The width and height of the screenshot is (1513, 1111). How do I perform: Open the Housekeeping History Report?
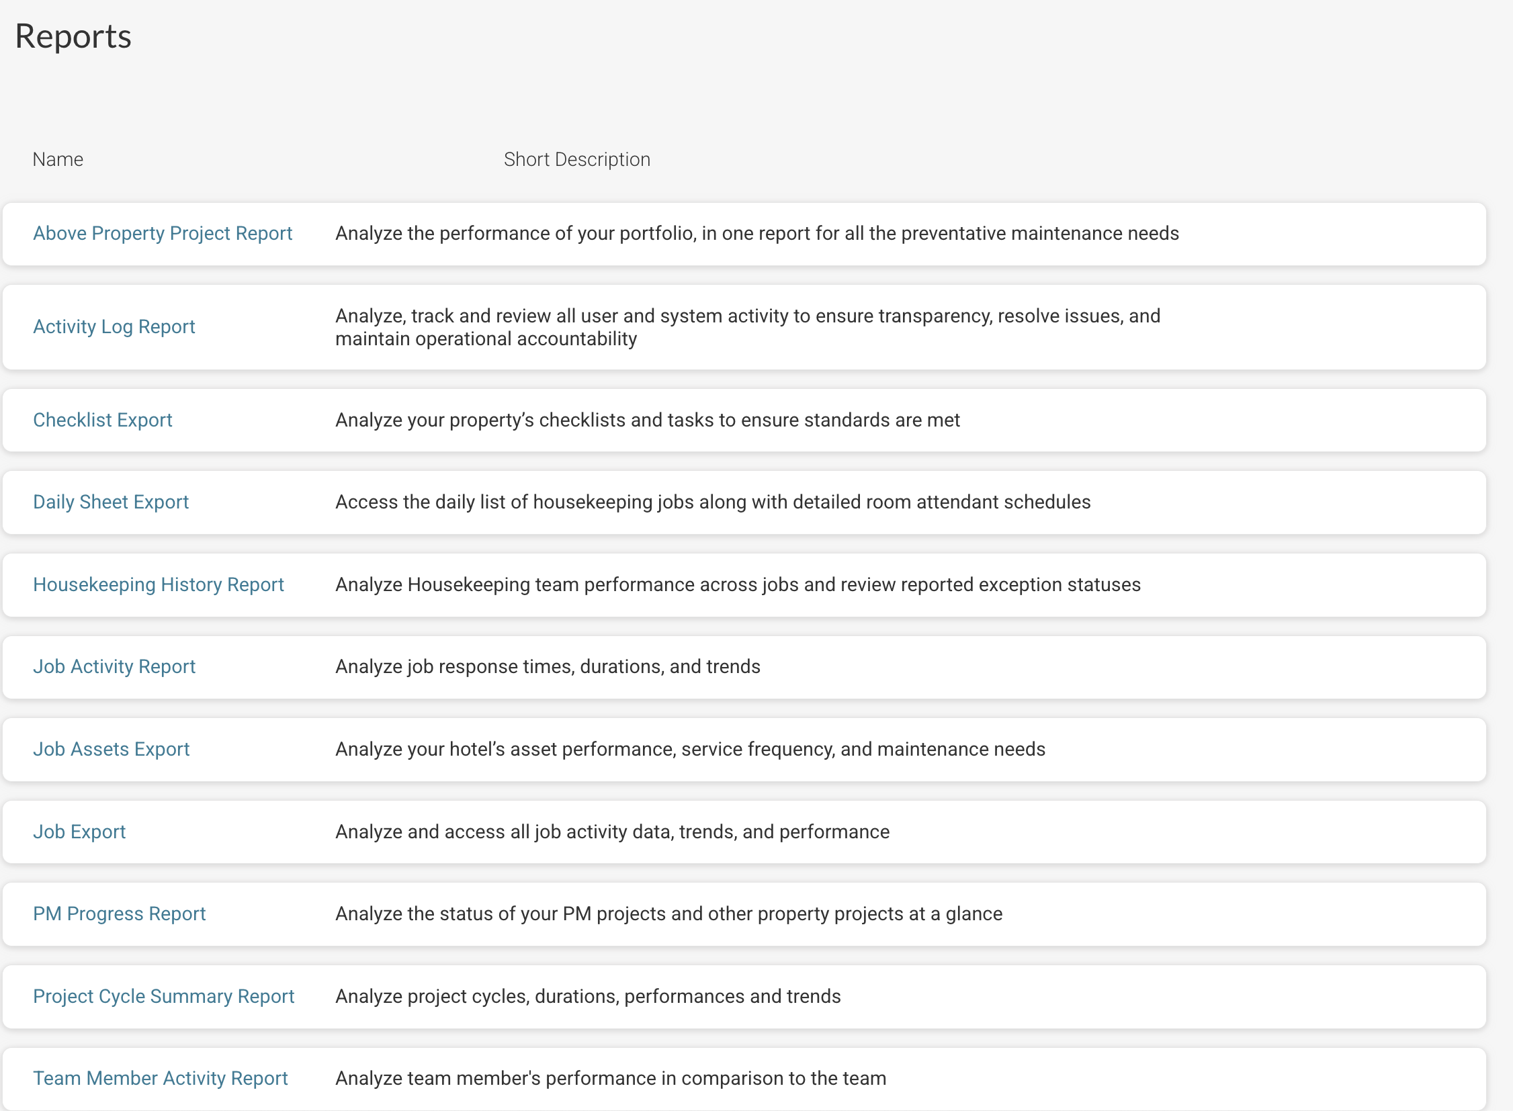pyautogui.click(x=159, y=584)
